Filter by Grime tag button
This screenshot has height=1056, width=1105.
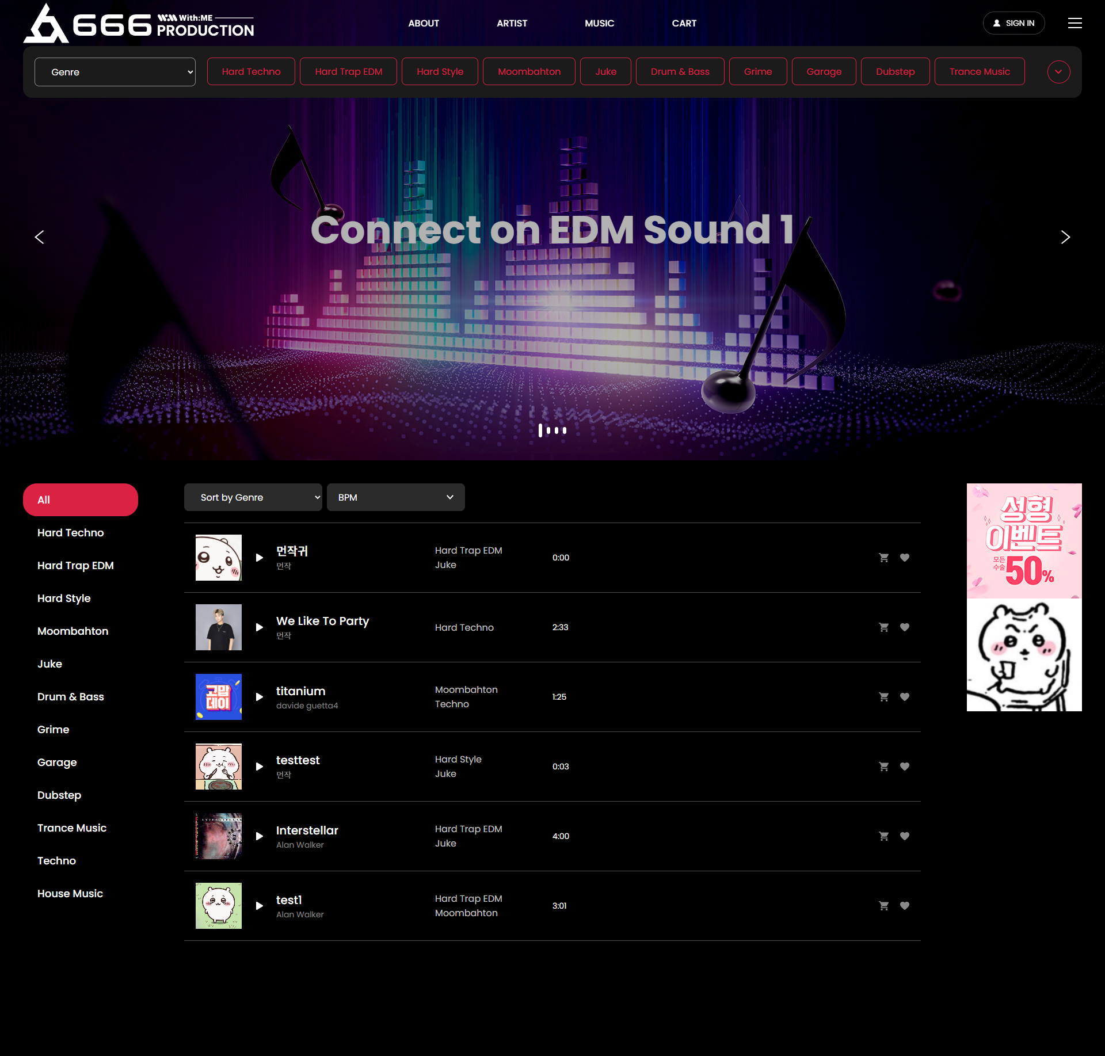758,71
